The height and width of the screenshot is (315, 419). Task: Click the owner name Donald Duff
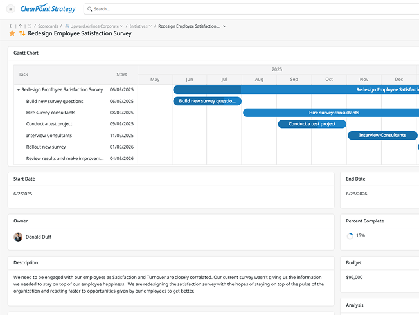coord(39,237)
